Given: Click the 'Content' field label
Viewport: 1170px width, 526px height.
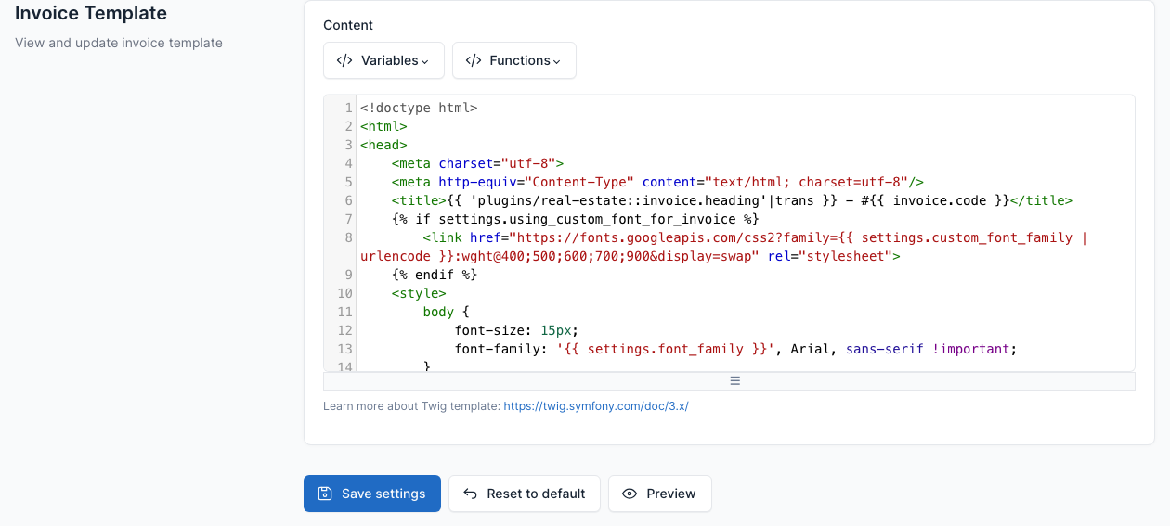Looking at the screenshot, I should click(348, 25).
